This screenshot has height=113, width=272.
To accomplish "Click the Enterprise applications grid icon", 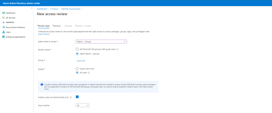I will click(x=4, y=37).
